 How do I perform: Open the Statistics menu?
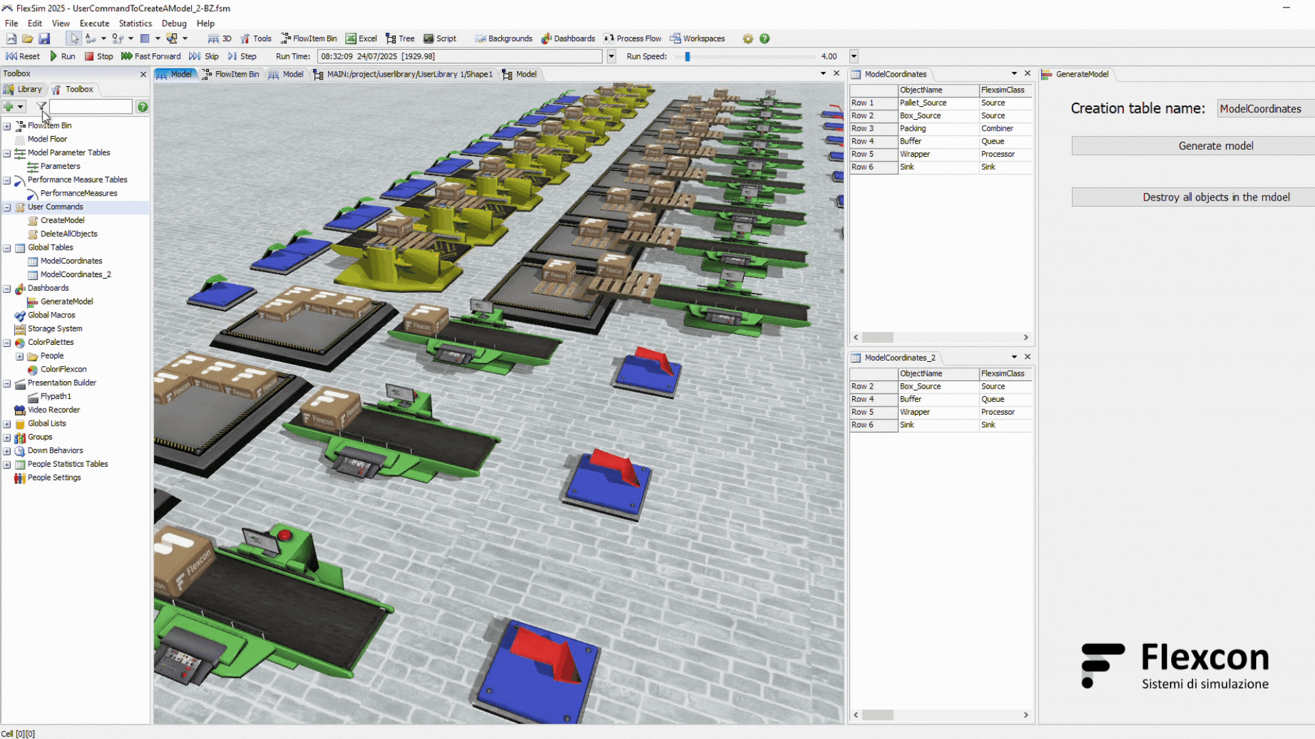135,23
